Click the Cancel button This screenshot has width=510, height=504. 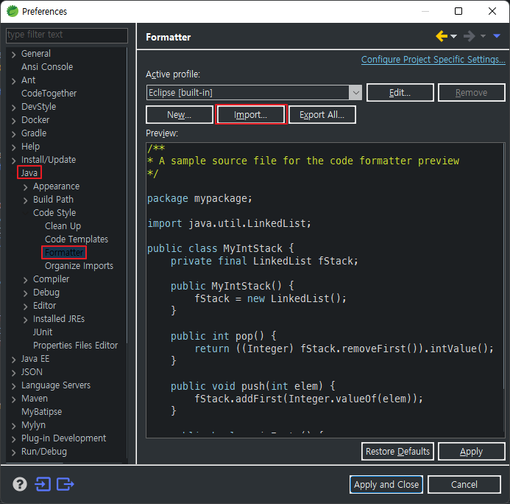pos(464,484)
